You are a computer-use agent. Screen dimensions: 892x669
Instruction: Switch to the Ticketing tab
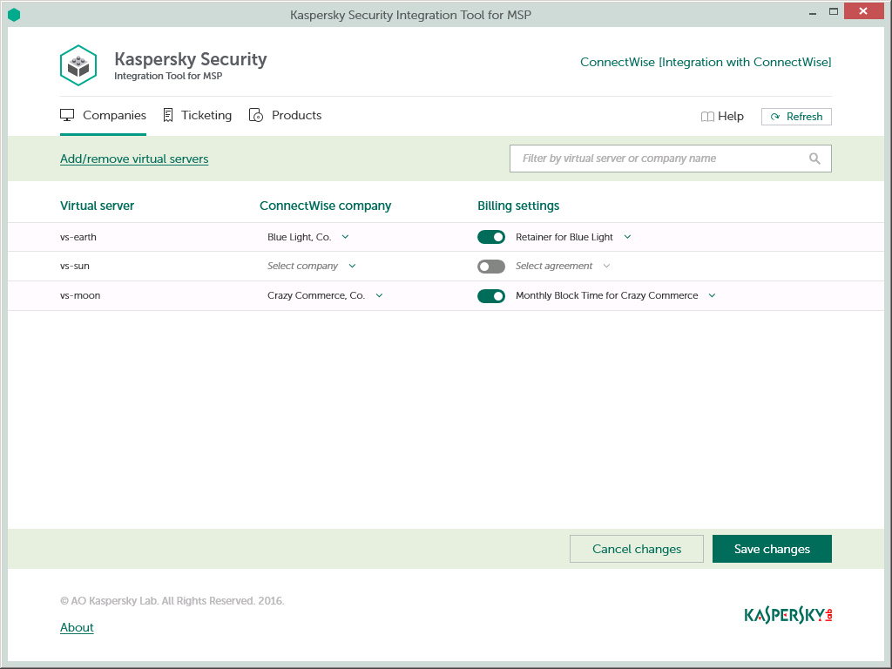pyautogui.click(x=198, y=116)
